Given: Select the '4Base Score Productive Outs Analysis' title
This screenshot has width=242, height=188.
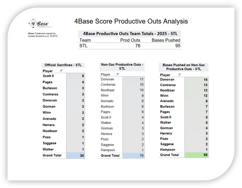Looking at the screenshot, I should [131, 21].
